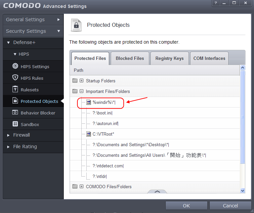Click the Startup Folders folder icon
This screenshot has height=213, width=254.
(75, 80)
